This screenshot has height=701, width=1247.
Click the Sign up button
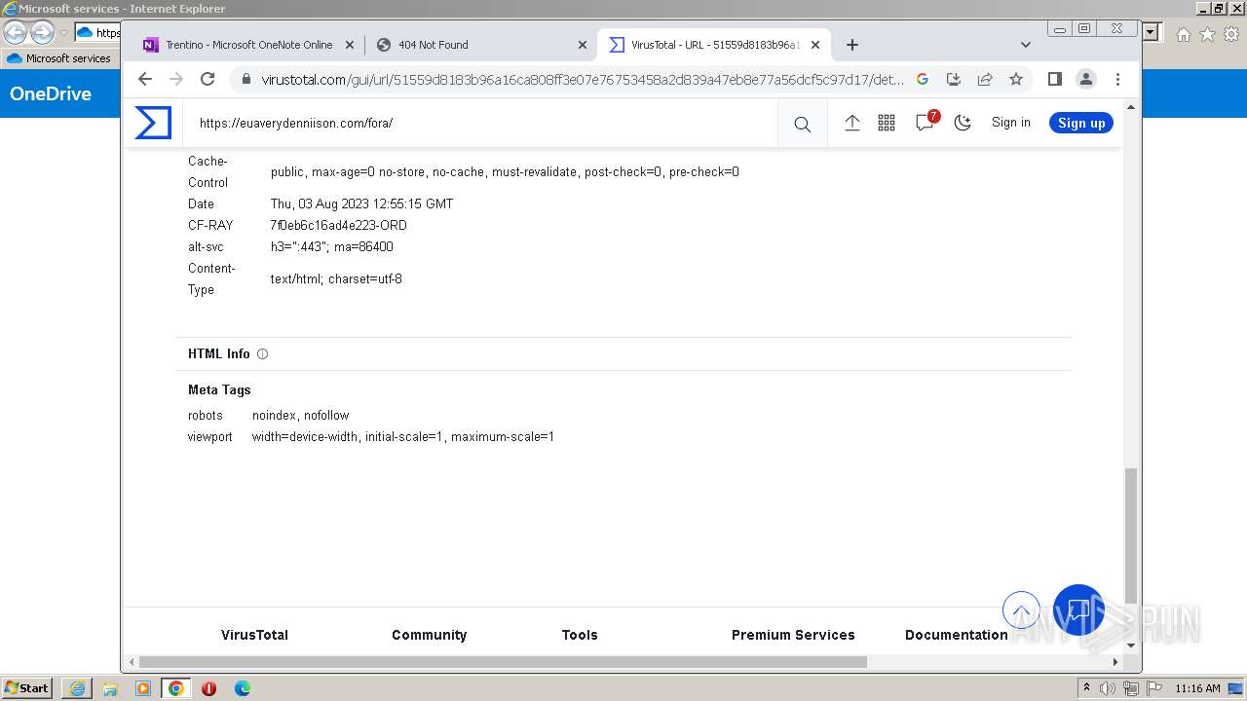point(1081,123)
